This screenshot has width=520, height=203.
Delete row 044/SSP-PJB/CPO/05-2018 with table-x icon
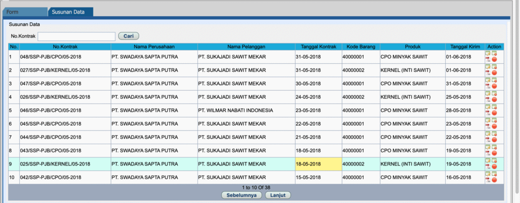(494, 134)
